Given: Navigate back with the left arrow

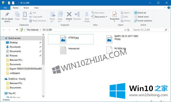Looking at the screenshot, I should click(x=3, y=30).
